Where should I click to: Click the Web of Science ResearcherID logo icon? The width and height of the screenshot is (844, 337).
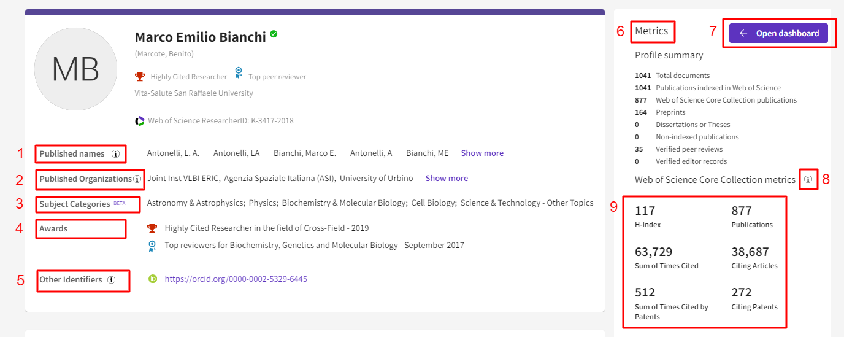point(140,121)
